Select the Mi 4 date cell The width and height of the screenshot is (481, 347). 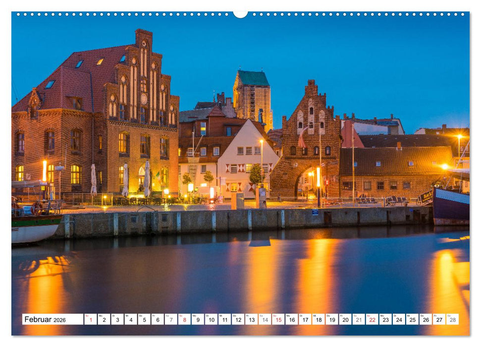point(131,321)
